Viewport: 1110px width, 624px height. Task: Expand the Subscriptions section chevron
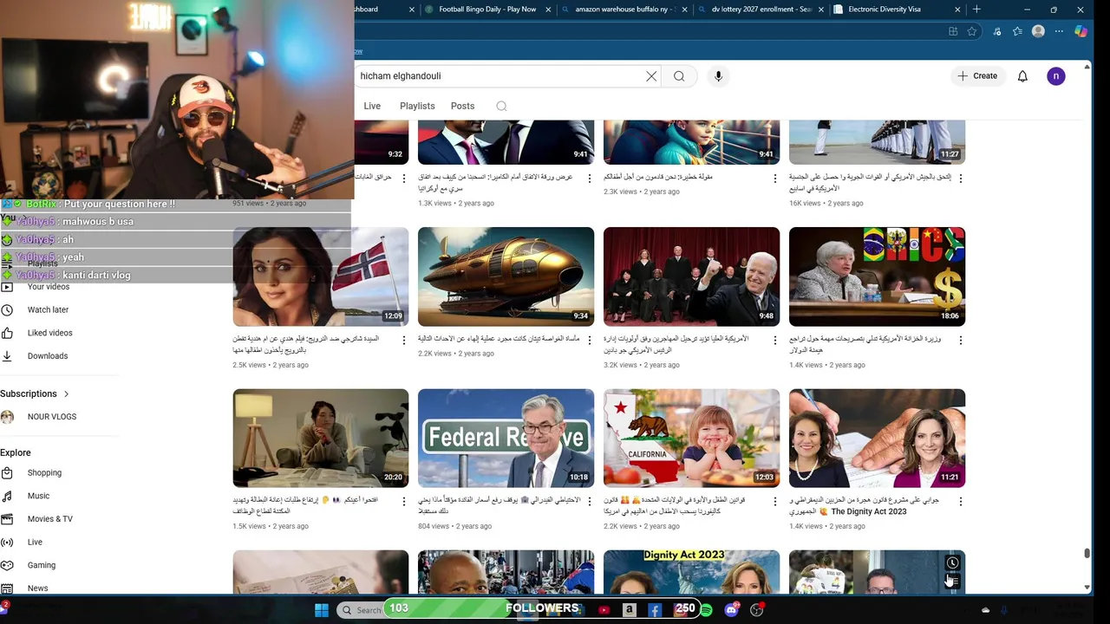tap(67, 394)
